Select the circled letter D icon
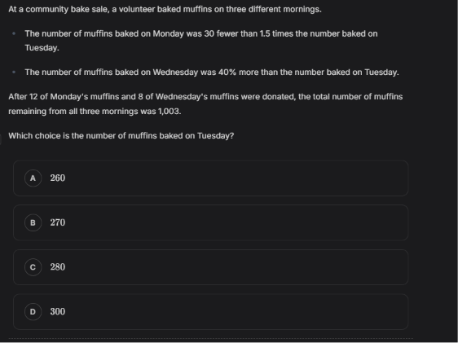The image size is (458, 343). (33, 312)
